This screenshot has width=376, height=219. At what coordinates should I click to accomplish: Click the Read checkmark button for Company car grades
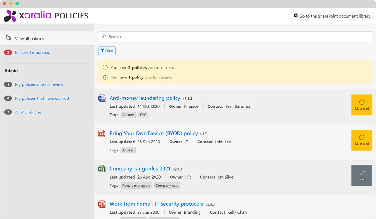(362, 176)
